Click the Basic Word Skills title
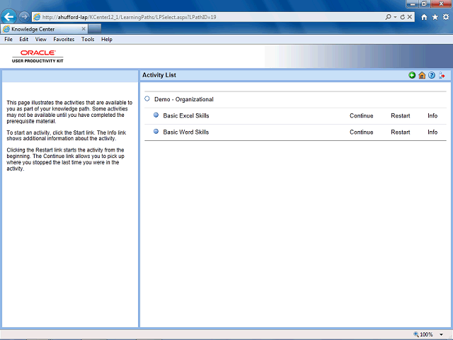 (x=185, y=132)
